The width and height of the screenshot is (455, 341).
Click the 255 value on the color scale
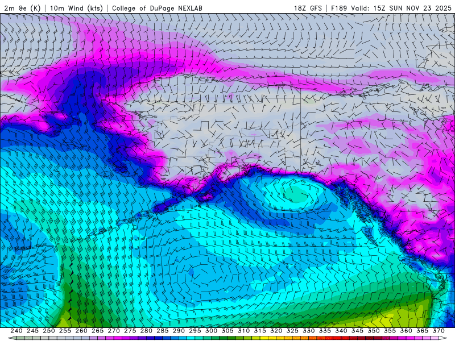(65, 331)
